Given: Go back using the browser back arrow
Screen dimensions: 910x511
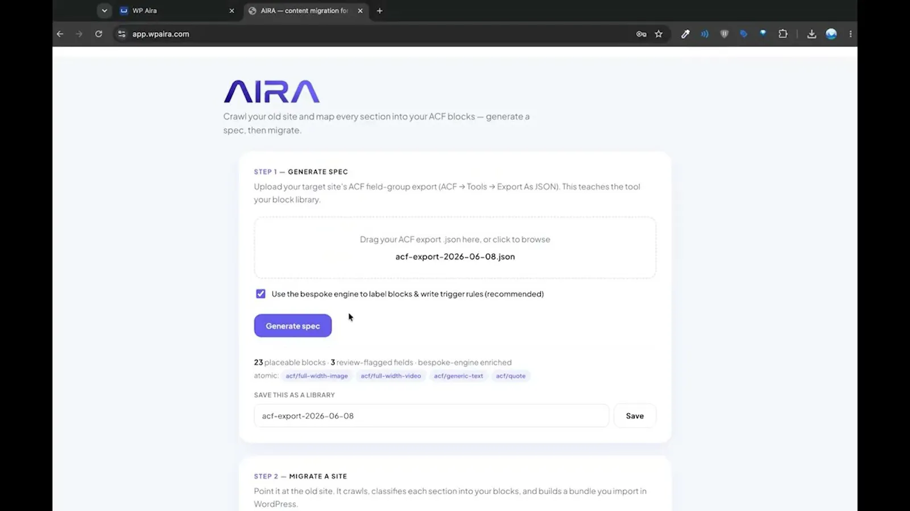Looking at the screenshot, I should pyautogui.click(x=60, y=34).
